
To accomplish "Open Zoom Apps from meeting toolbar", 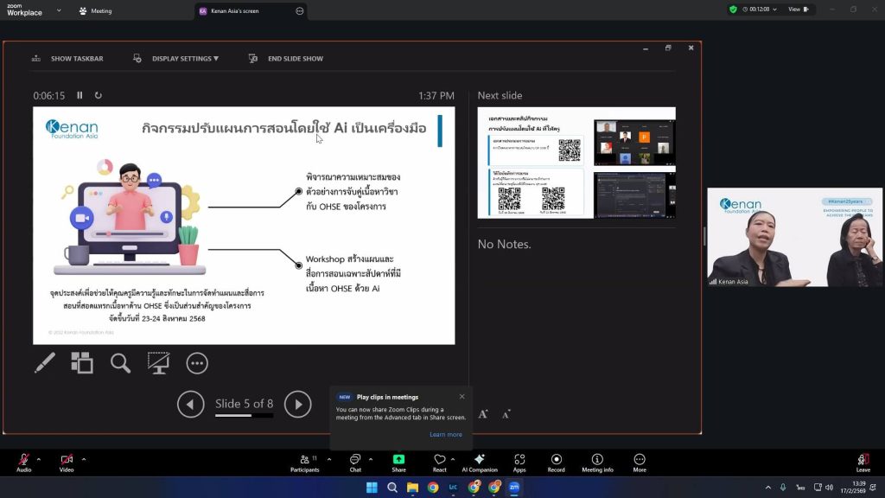I will 519,463.
